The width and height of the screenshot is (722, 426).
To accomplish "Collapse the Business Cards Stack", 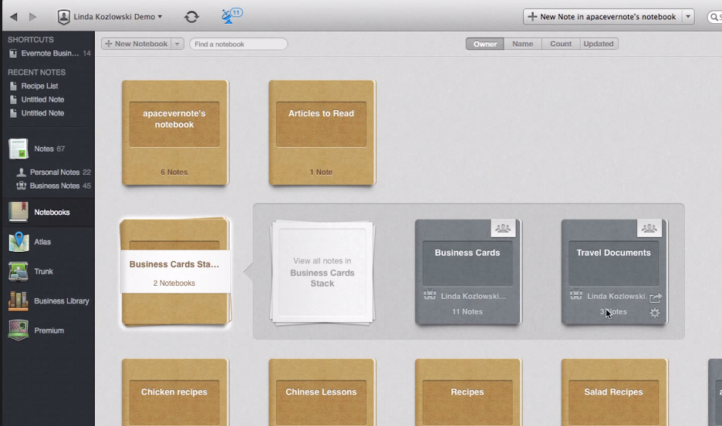I will click(175, 271).
